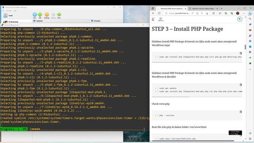Add app to Edge sidebar with plus
This screenshot has height=143, width=254.
[x=250, y=69]
